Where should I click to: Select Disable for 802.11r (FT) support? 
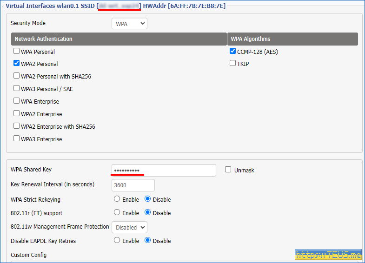pos(148,213)
